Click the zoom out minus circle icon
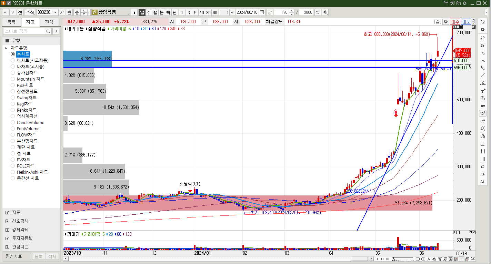This screenshot has height=264, width=491. (x=418, y=259)
